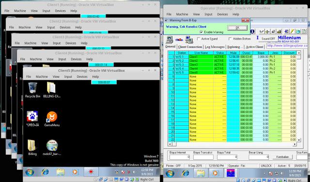The height and width of the screenshot is (182, 310).
Task: Tick the Active Sound checkbox
Action: pos(199,39)
